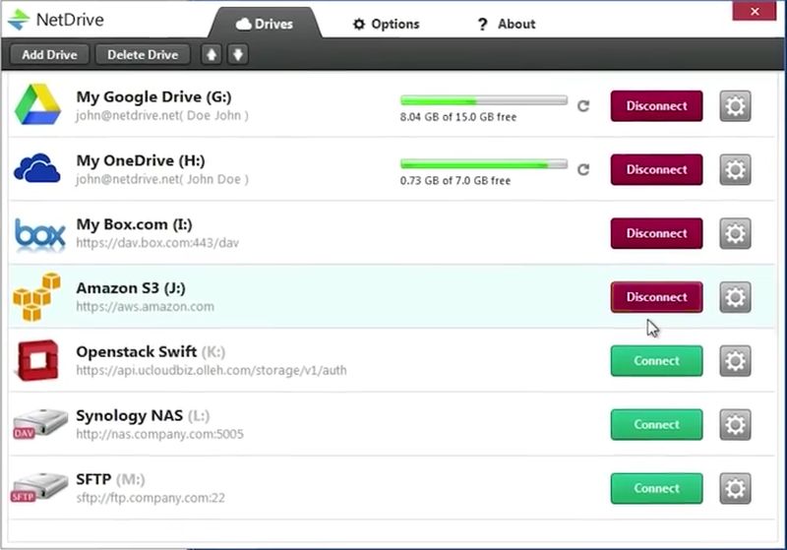Click the 0.73 GB of 7.0 GB free text

[455, 181]
